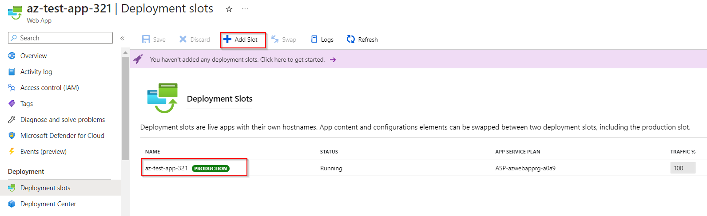Click the APP SERVICE PLAN column header
This screenshot has height=216, width=707.
pos(518,152)
